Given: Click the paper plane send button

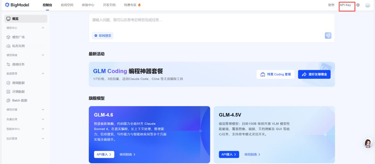Looking at the screenshot, I should tap(328, 36).
